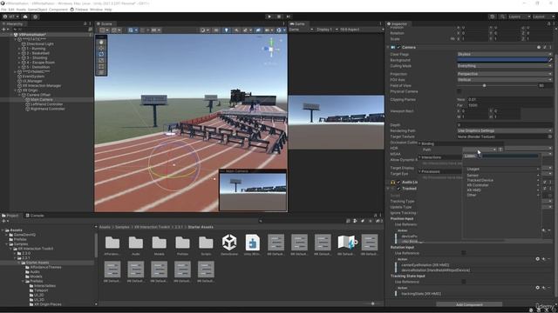Click the Background color swatch
The height and width of the screenshot is (313, 558).
(502, 60)
